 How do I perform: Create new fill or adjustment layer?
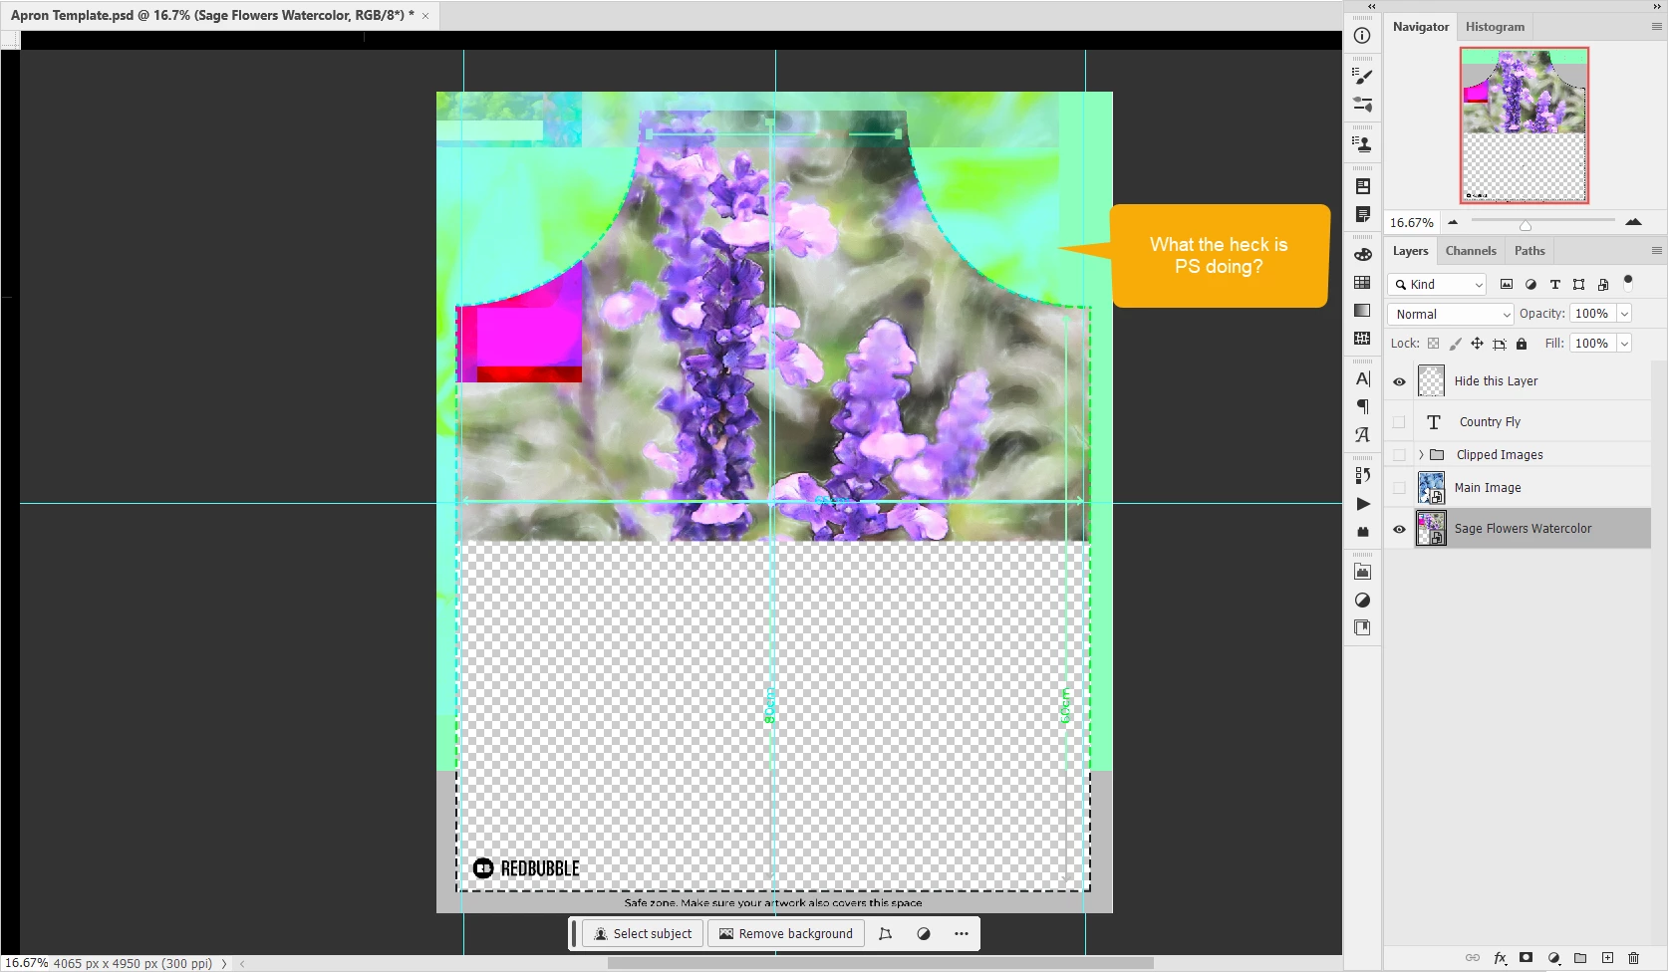coord(1553,958)
